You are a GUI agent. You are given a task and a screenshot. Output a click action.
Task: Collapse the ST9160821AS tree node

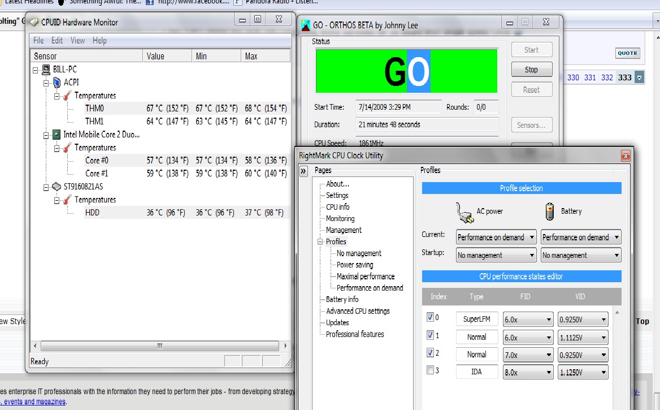pyautogui.click(x=46, y=188)
